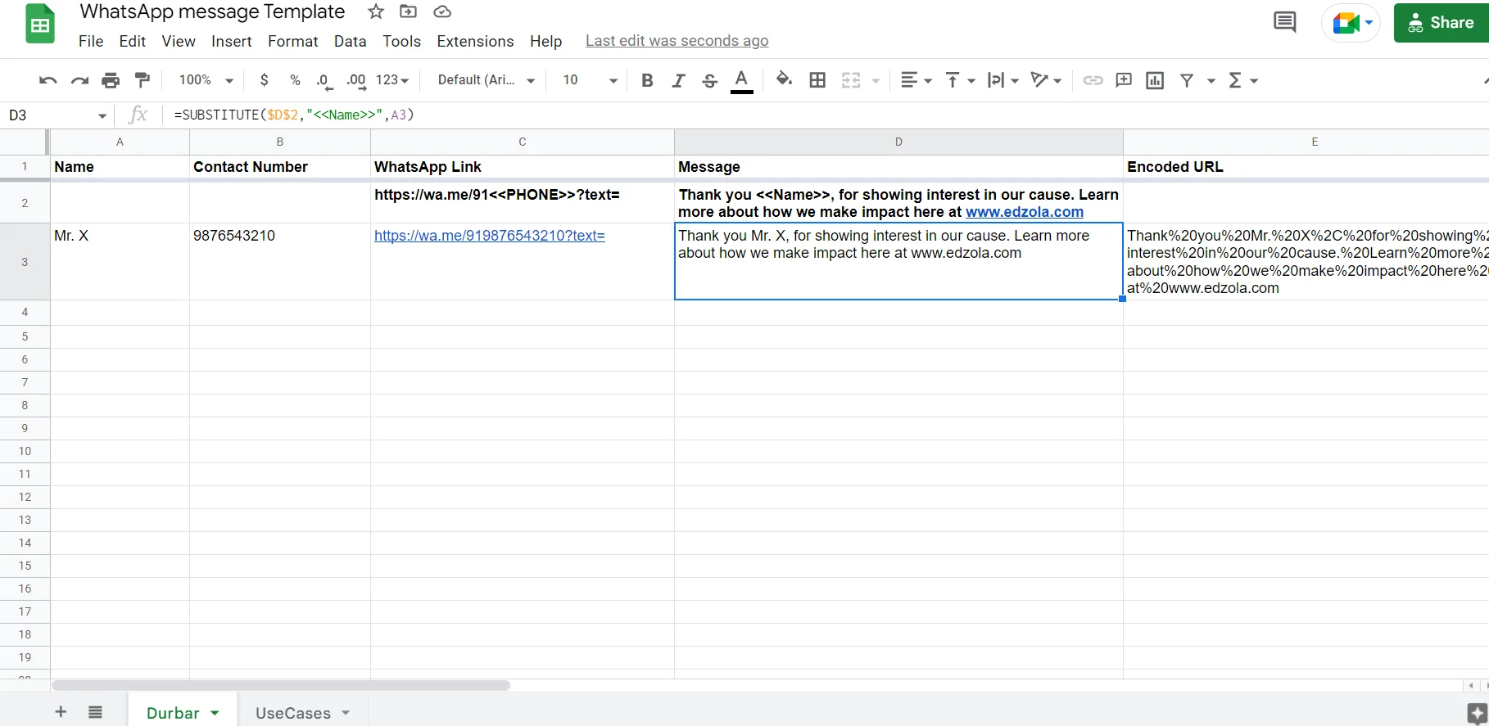The height and width of the screenshot is (726, 1489).
Task: Click the Name box showing D3
Action: pyautogui.click(x=57, y=115)
